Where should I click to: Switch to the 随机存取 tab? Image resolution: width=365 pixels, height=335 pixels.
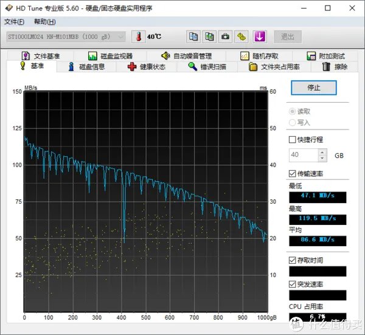tap(259, 56)
